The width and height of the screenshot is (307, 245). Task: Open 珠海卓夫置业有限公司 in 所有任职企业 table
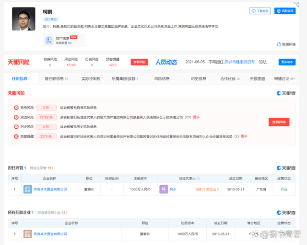(50, 234)
